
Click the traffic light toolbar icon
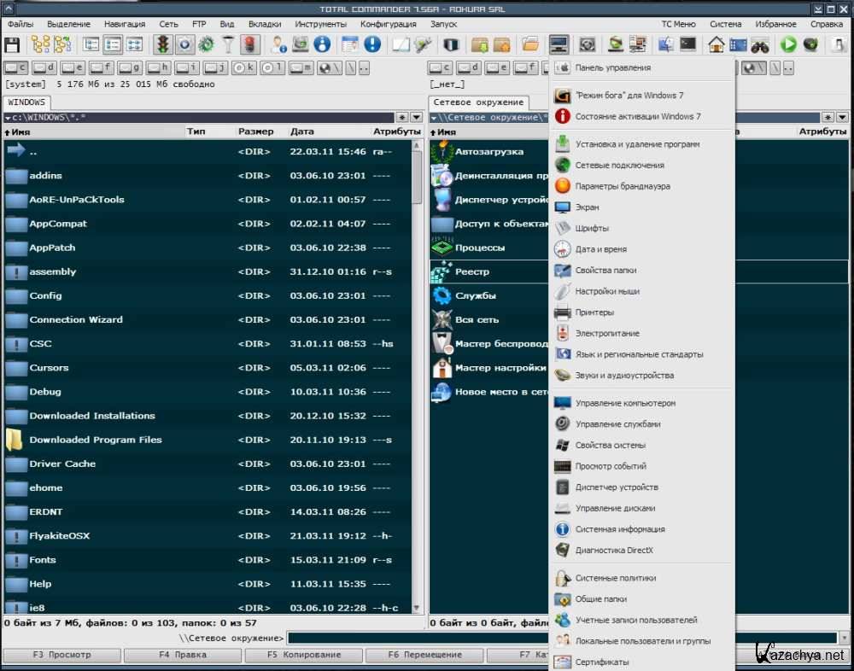[x=162, y=44]
